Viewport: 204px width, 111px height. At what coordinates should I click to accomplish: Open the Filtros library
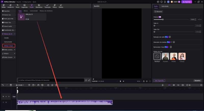tap(55, 6)
